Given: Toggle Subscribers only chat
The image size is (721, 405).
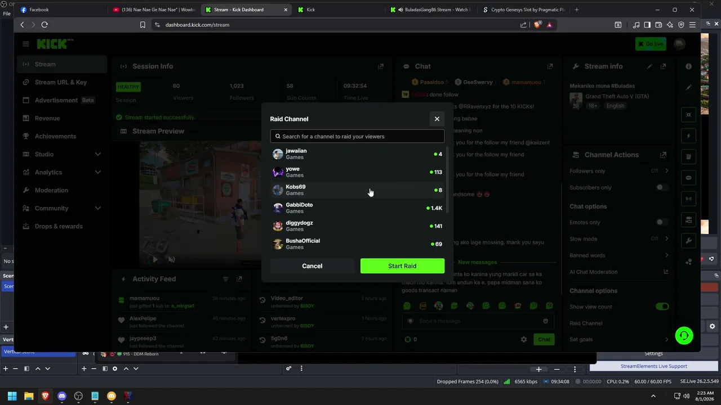Looking at the screenshot, I should click(662, 187).
